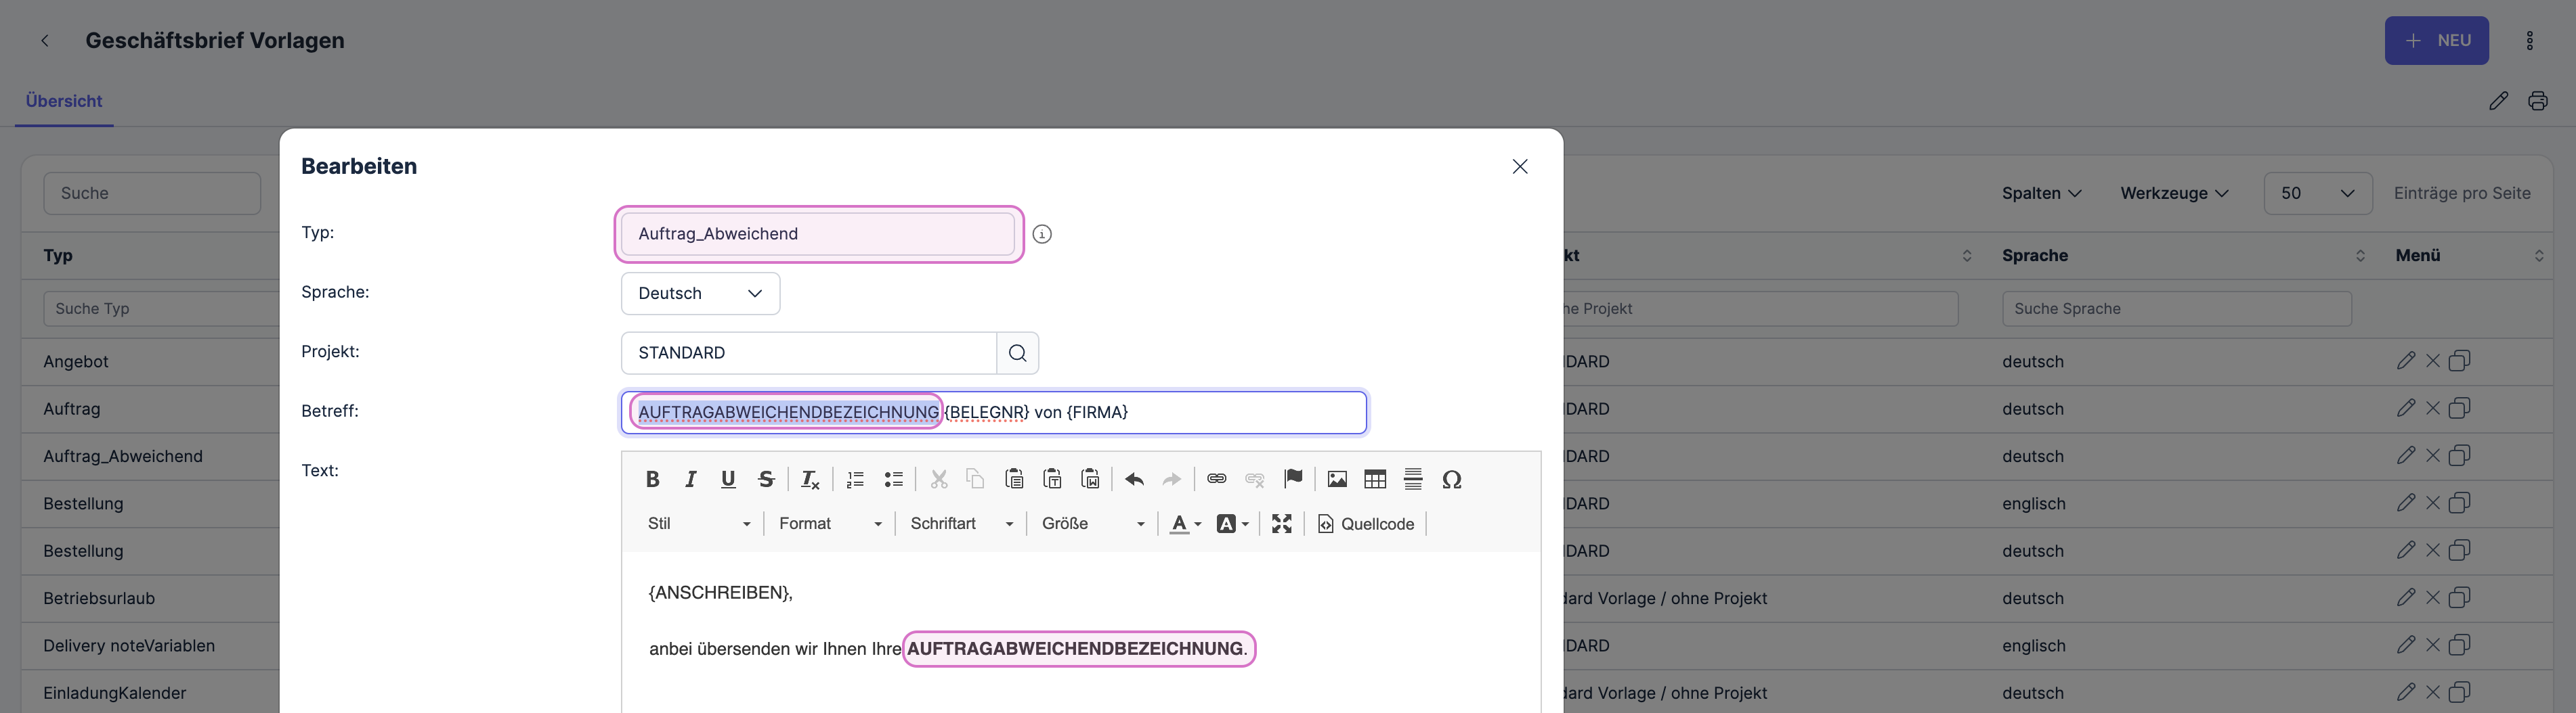Open the text color picker

(1185, 524)
